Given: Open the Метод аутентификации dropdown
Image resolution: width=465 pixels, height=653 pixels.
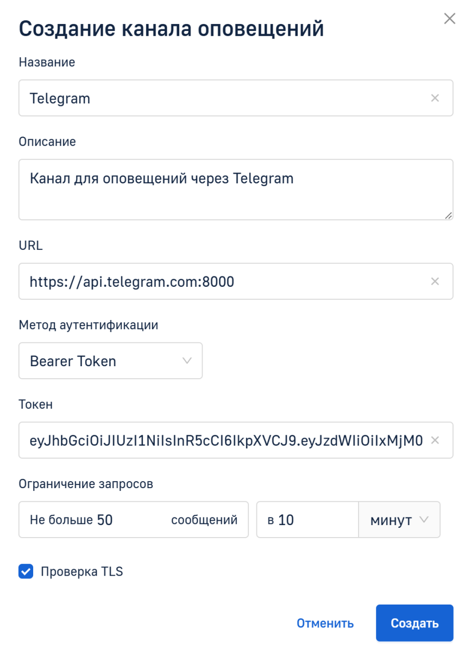Looking at the screenshot, I should tap(110, 361).
